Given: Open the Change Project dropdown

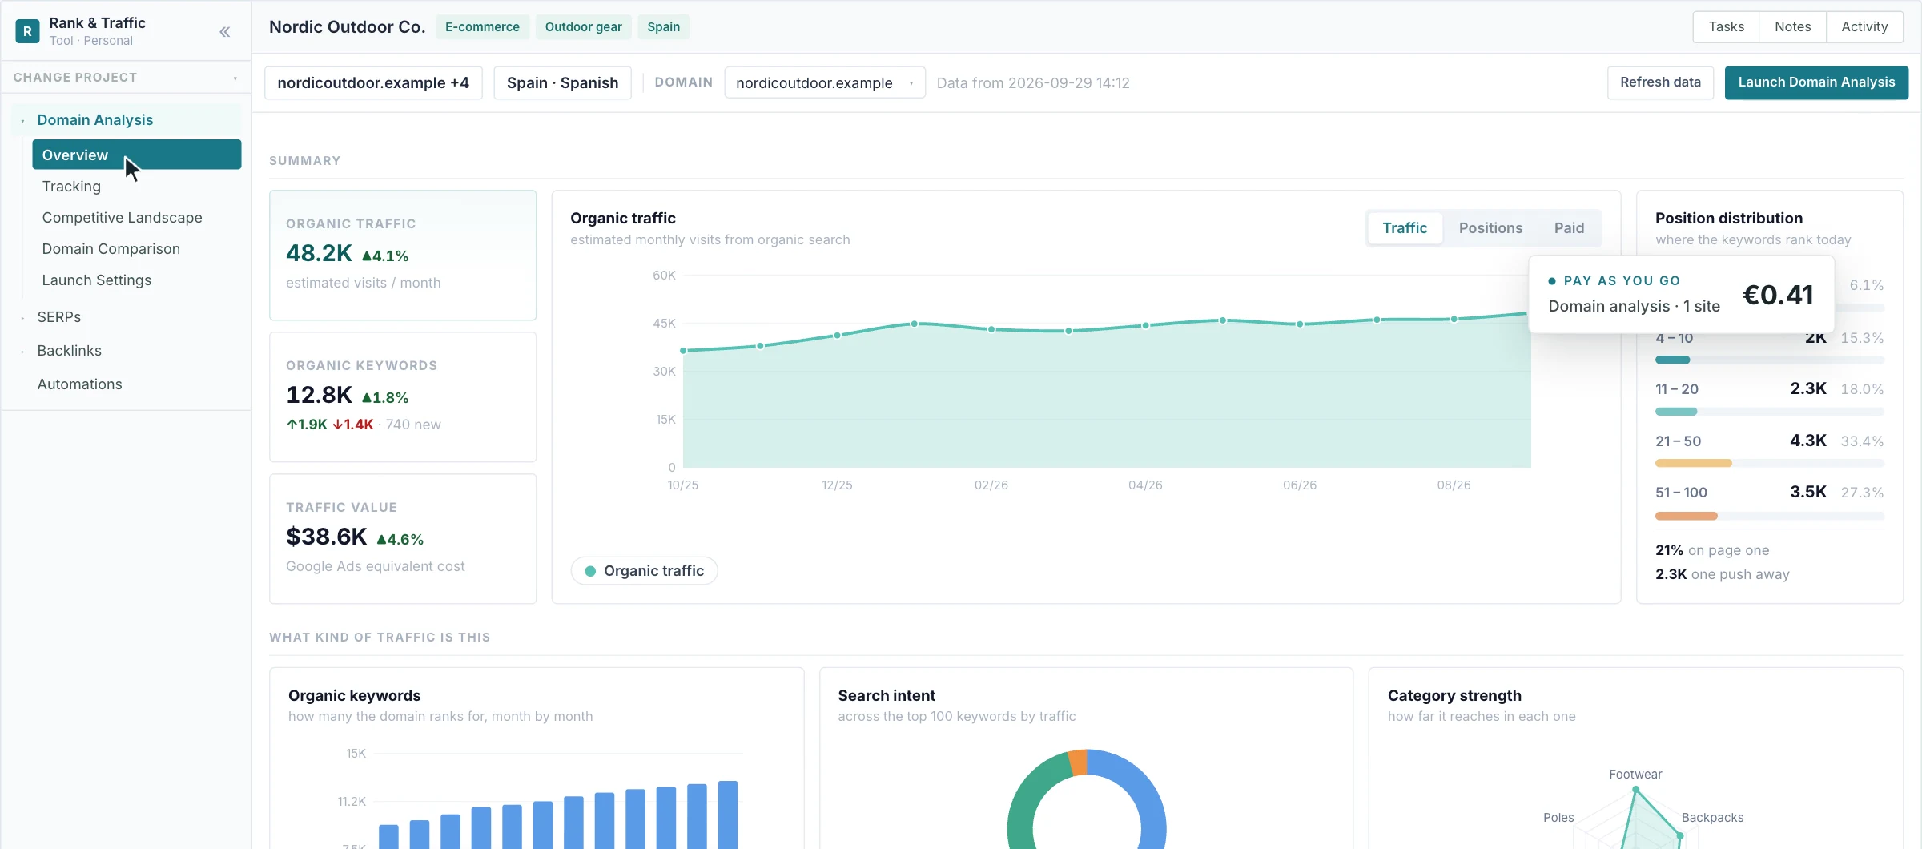Looking at the screenshot, I should point(126,78).
